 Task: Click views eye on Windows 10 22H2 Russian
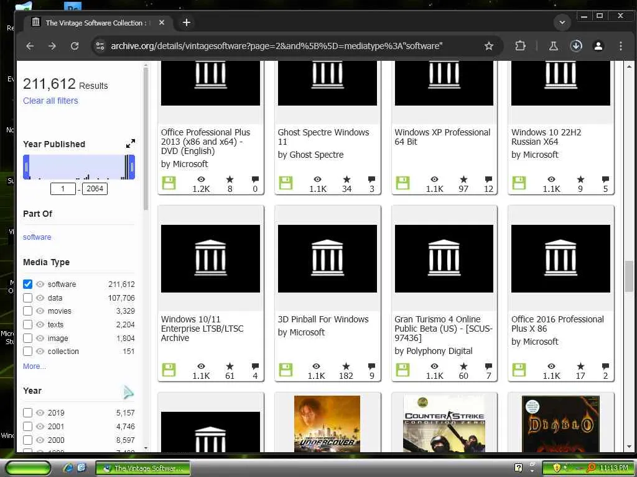pyautogui.click(x=551, y=179)
